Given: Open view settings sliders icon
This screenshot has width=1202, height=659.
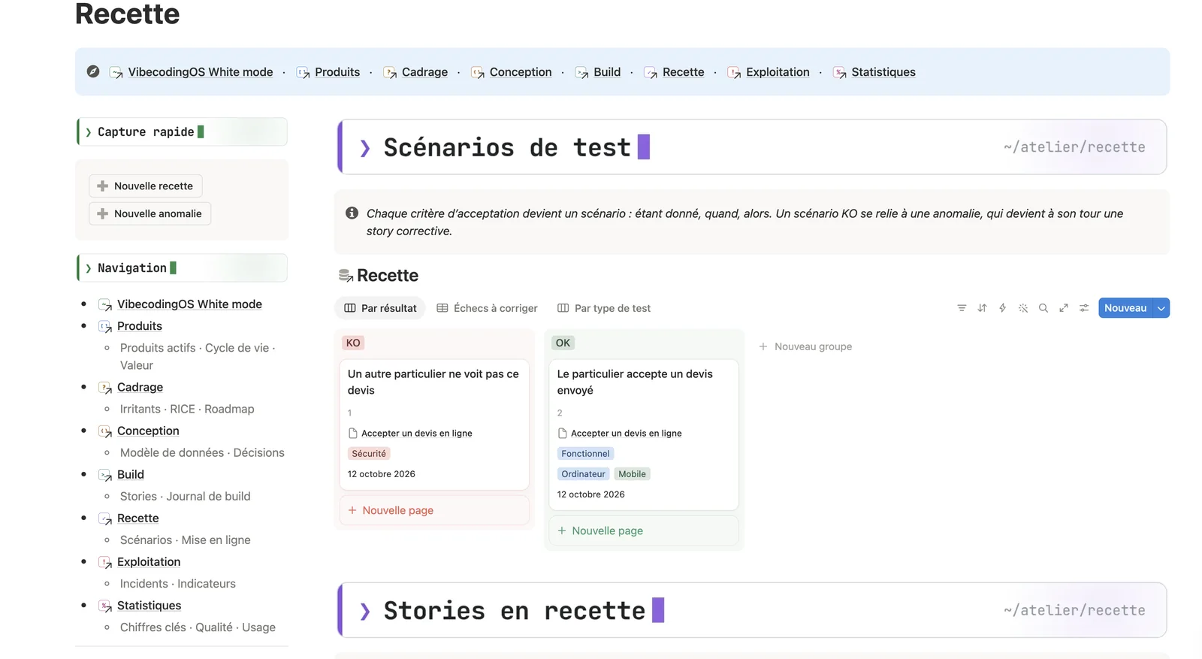Looking at the screenshot, I should point(1084,308).
